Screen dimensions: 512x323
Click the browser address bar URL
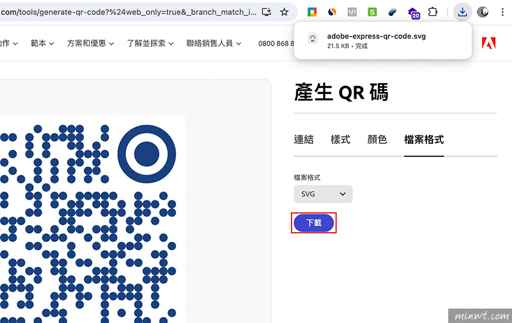tap(129, 13)
